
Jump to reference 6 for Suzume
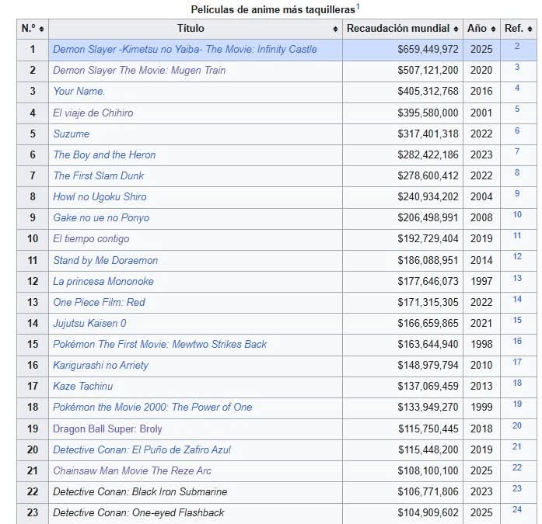point(517,130)
